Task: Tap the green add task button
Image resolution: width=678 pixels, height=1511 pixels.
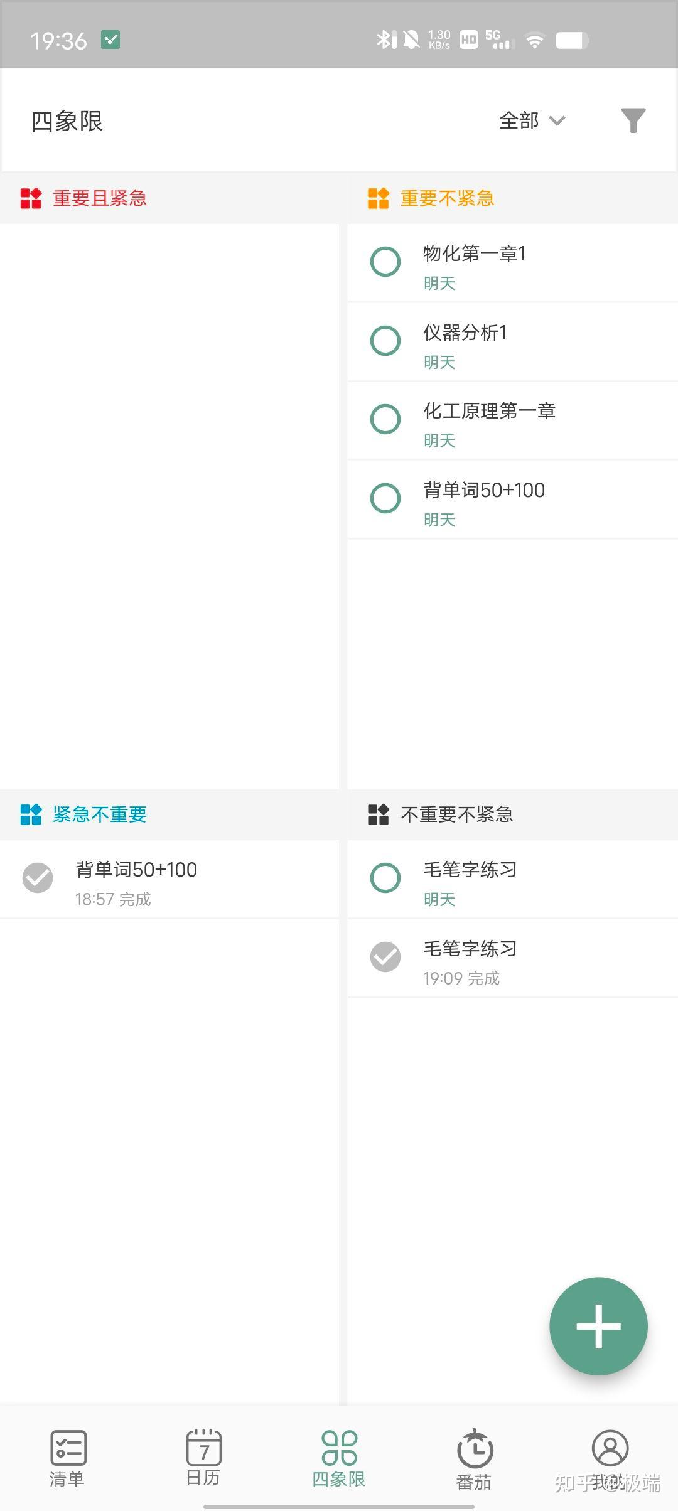Action: click(x=598, y=1326)
